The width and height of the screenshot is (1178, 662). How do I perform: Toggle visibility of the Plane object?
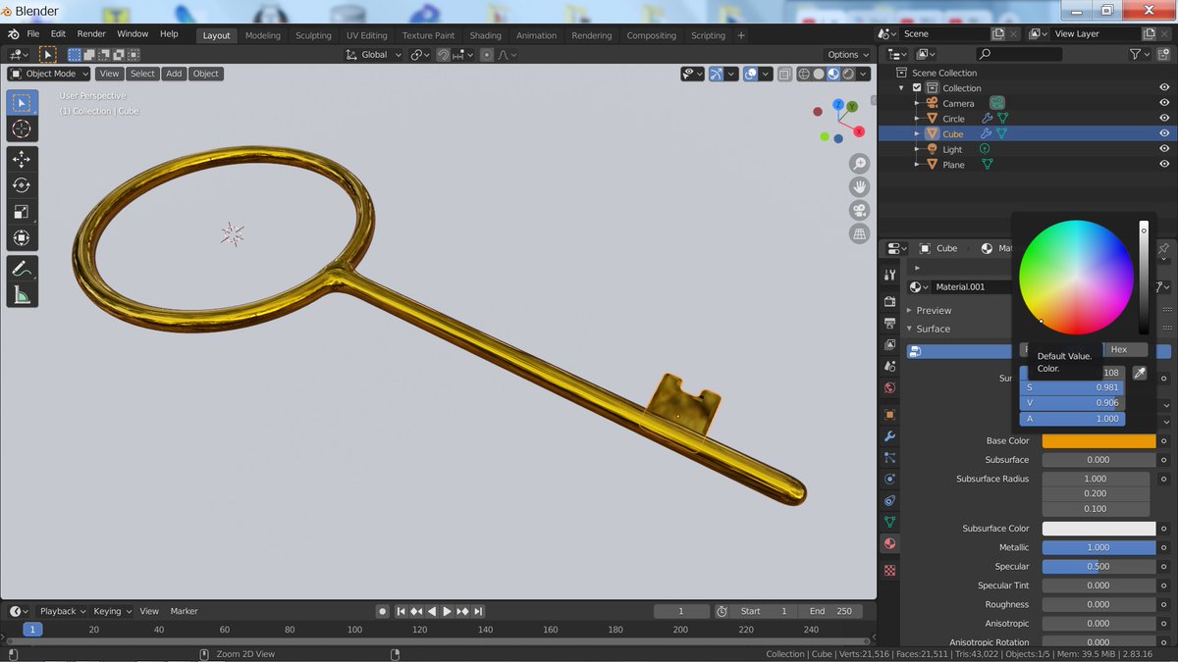tap(1164, 165)
